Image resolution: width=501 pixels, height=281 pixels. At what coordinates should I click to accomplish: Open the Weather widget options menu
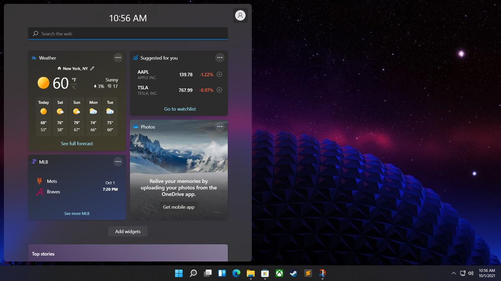tap(118, 57)
